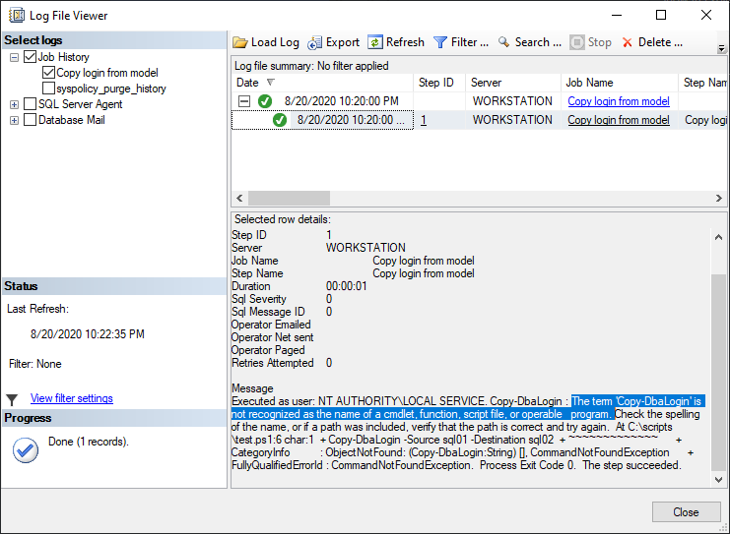Click the sort arrow in Date column header
Screen dimensions: 730x534
(x=271, y=83)
